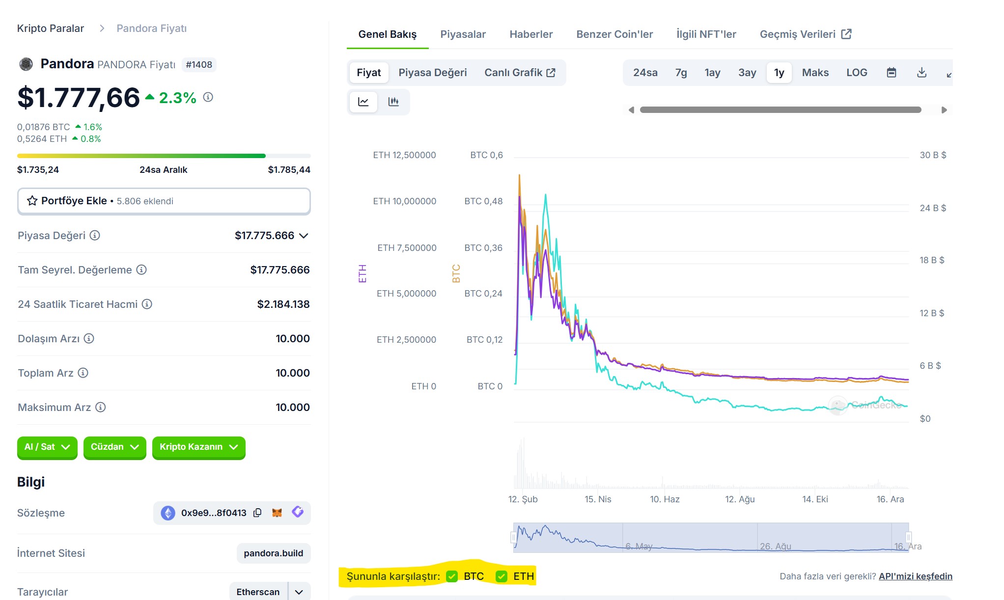The width and height of the screenshot is (1004, 600).
Task: Click external link icon on Geçmiş Verileri
Action: tap(846, 34)
